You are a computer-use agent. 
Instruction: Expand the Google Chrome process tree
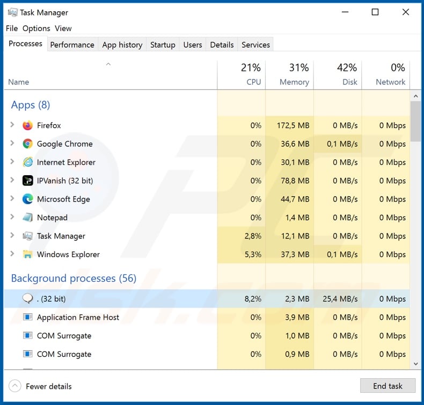click(12, 144)
